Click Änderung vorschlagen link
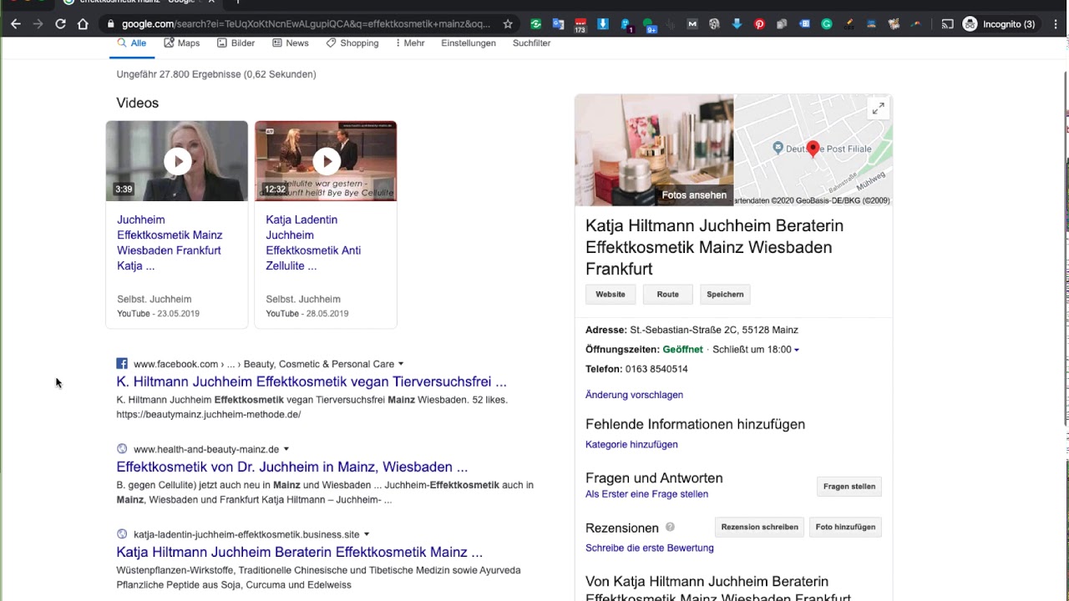The width and height of the screenshot is (1069, 601). (634, 395)
